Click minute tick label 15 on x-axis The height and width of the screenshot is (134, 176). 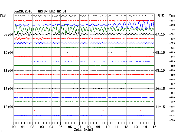pyautogui.click(x=154, y=127)
